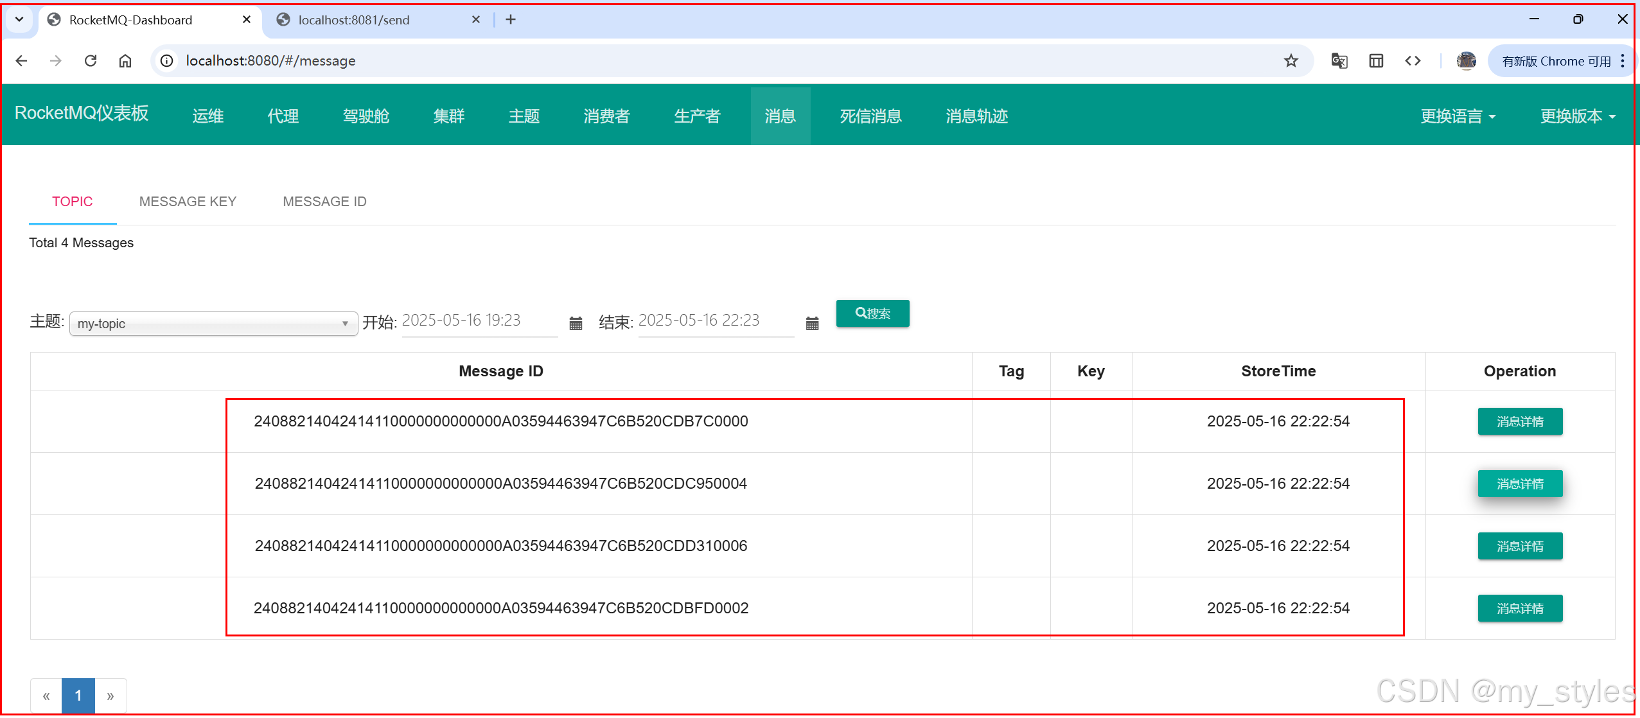Image resolution: width=1640 pixels, height=718 pixels.
Task: Click the start time input field
Action: click(x=479, y=320)
